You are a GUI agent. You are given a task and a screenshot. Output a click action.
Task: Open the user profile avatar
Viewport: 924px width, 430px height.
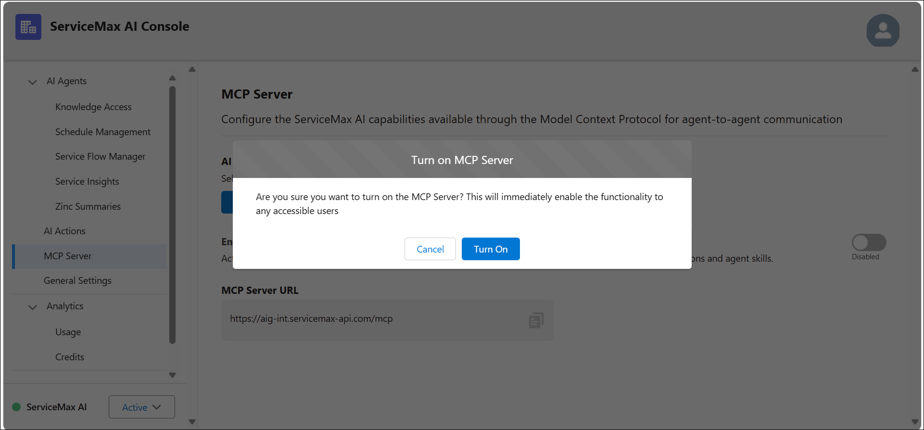click(883, 30)
